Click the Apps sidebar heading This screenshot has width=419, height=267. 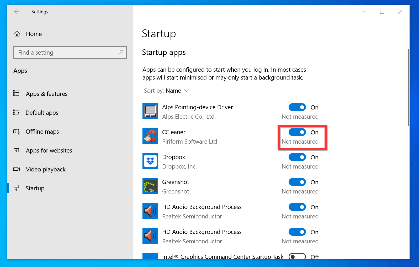[x=20, y=71]
